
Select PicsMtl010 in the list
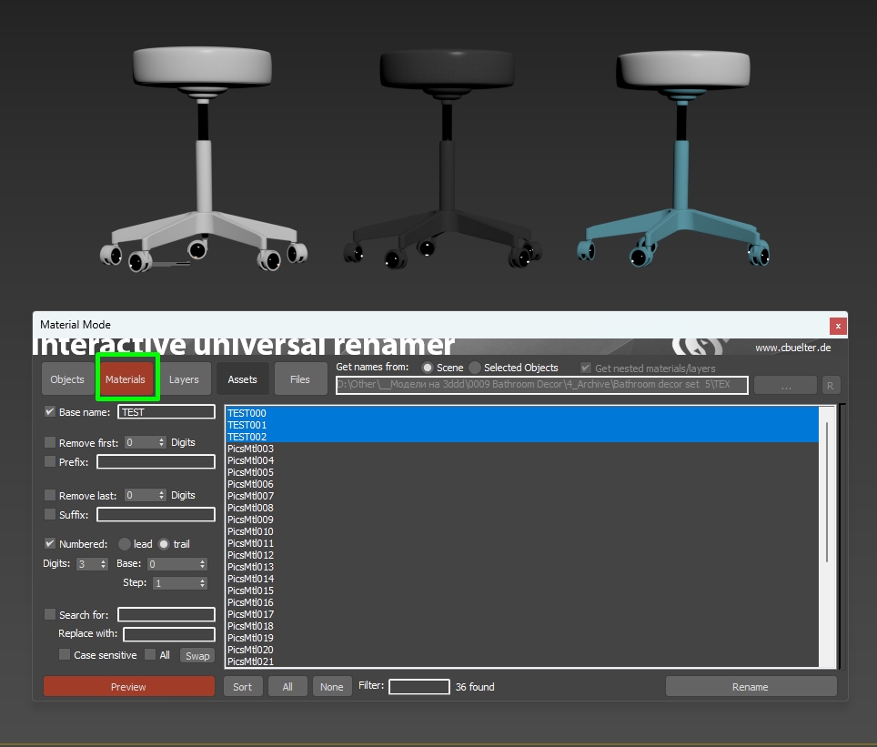[522, 531]
